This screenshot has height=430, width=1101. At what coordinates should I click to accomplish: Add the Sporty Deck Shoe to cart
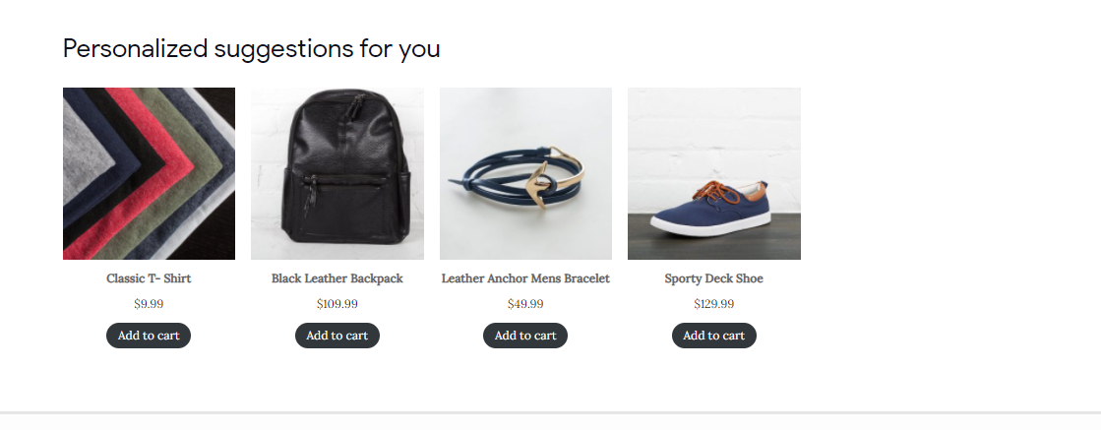(714, 336)
